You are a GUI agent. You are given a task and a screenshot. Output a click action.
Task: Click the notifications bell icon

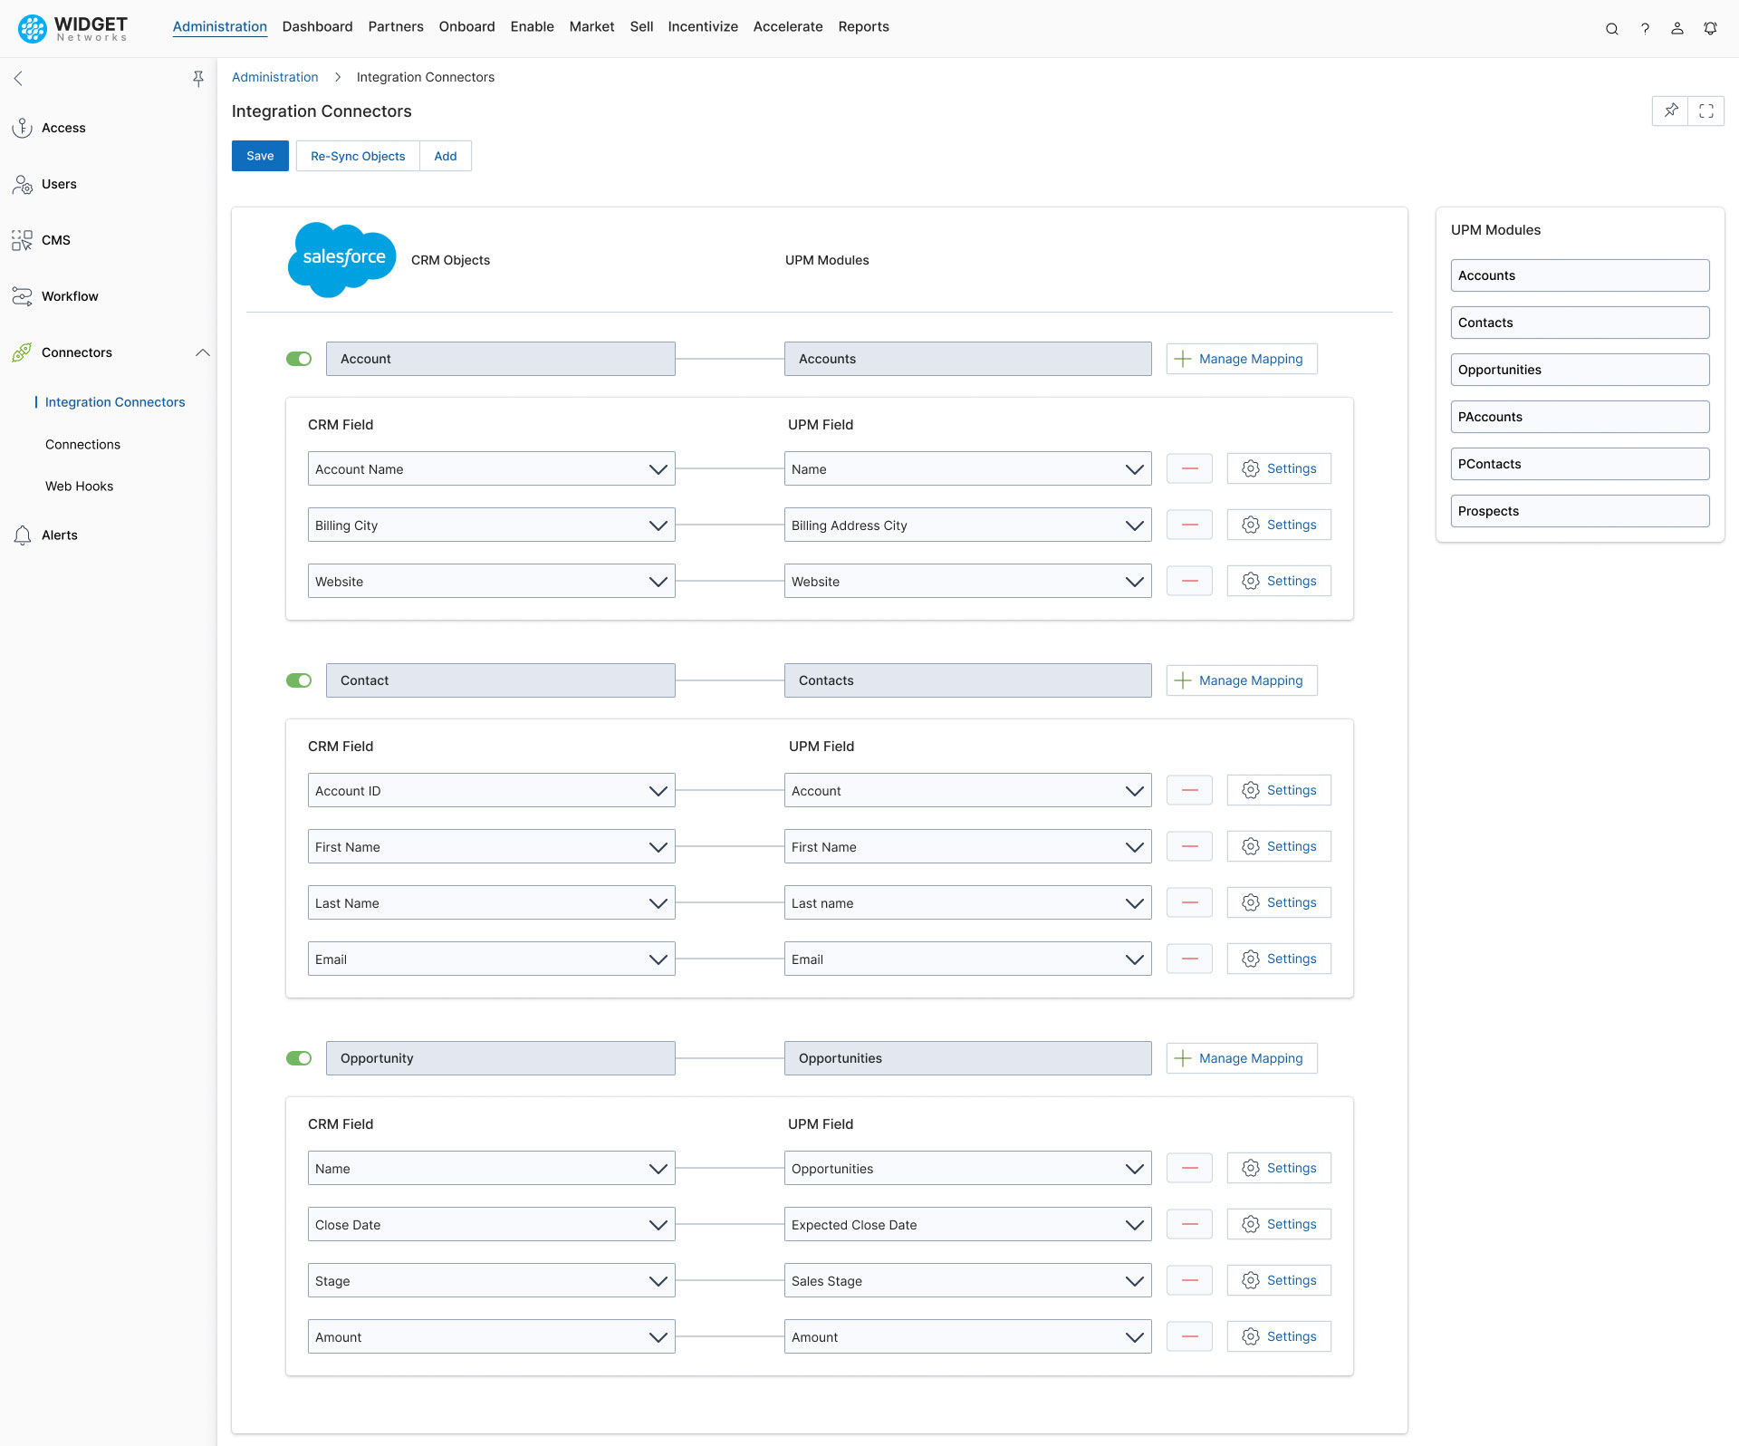pyautogui.click(x=1710, y=28)
